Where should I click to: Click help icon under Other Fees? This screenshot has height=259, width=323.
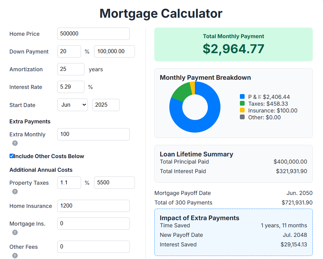pos(15,256)
